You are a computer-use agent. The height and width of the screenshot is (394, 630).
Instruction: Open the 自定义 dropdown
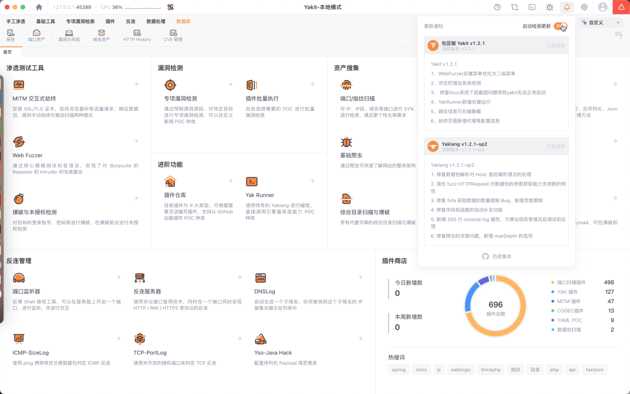[x=601, y=23]
